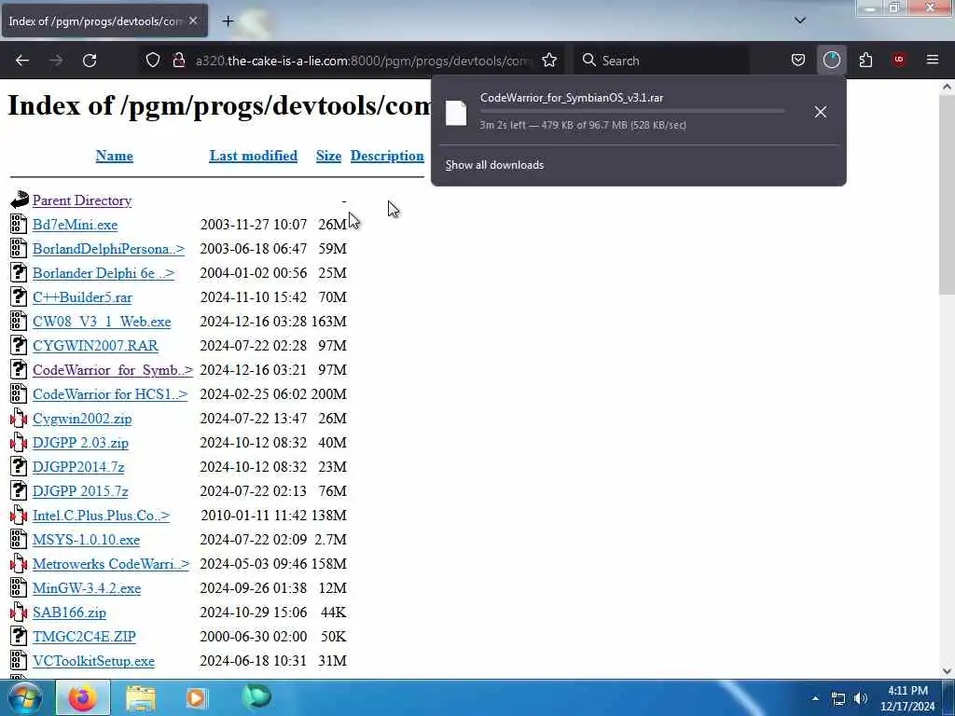Screen dimensions: 955x716
Task: Download DJGPP 2015.7z
Action: tap(80, 491)
